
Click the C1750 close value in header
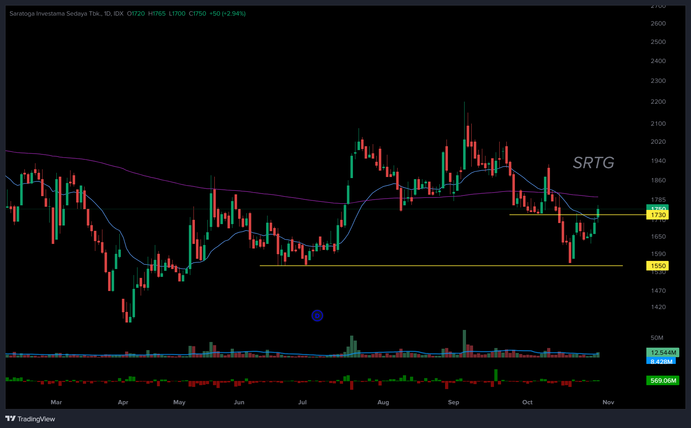197,13
